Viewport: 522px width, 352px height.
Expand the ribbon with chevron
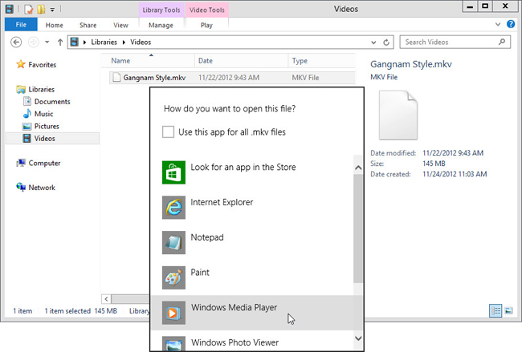pyautogui.click(x=498, y=24)
